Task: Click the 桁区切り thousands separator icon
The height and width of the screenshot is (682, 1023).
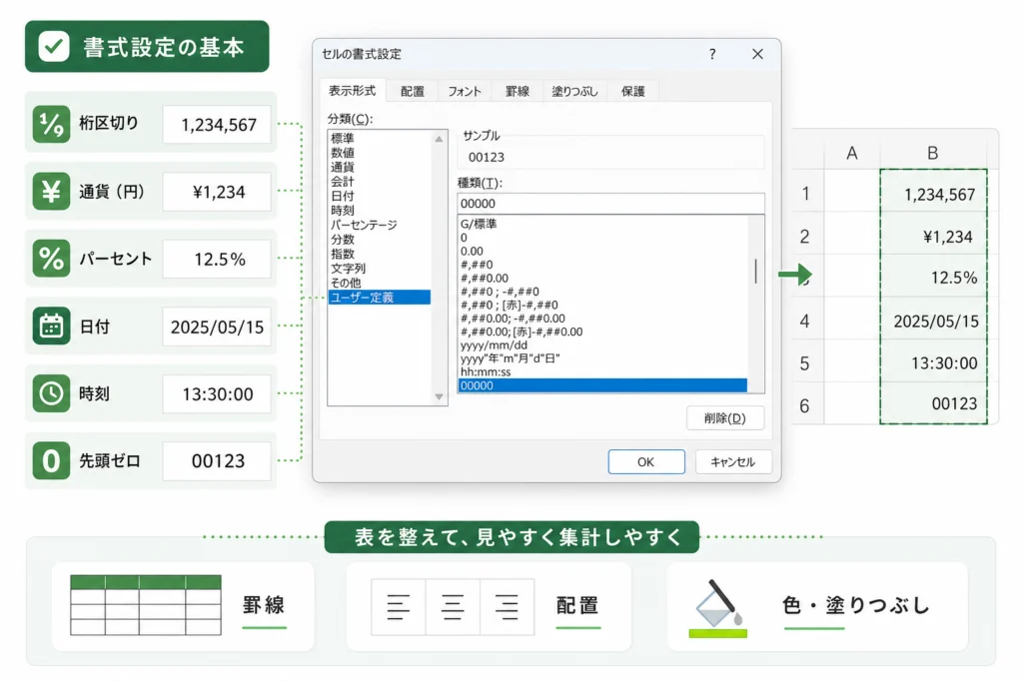Action: pos(52,124)
